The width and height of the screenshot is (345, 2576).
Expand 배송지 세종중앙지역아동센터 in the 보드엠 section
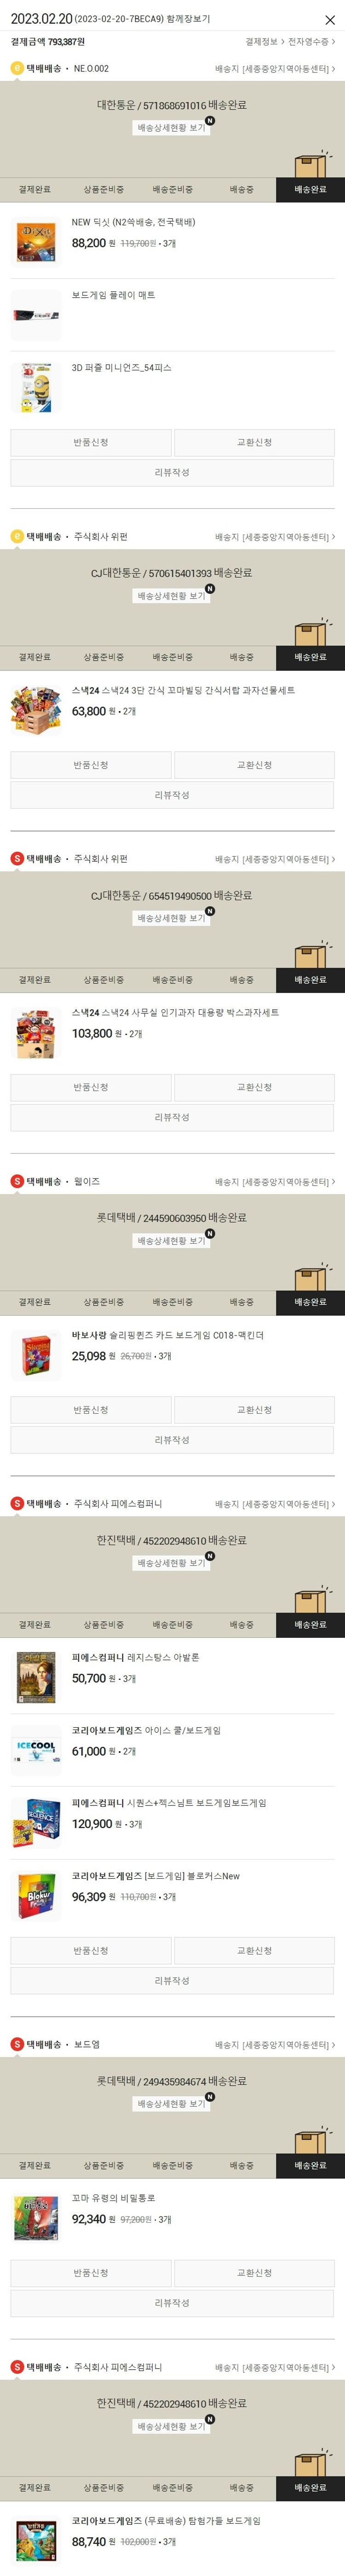[x=275, y=2045]
